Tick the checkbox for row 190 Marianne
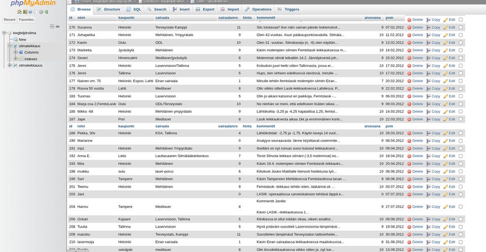The width and height of the screenshot is (486, 252). [461, 140]
